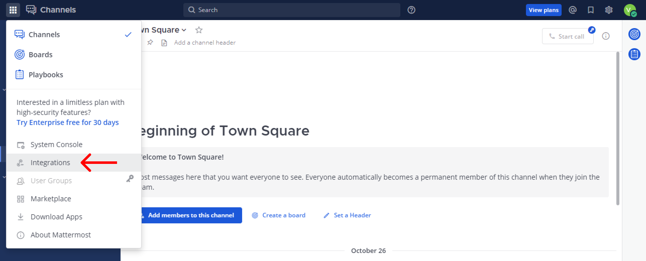
Task: Click the October 26 date separator
Action: click(368, 251)
